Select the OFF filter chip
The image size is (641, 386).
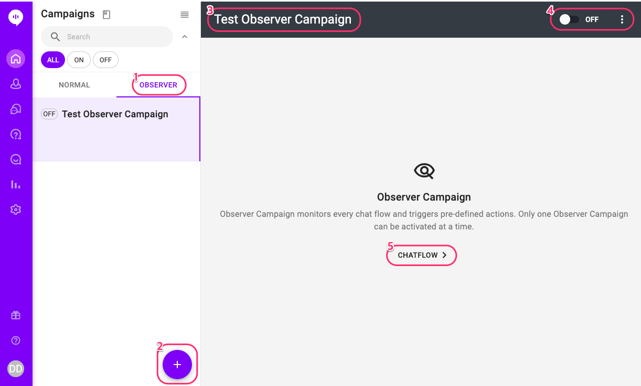(105, 60)
